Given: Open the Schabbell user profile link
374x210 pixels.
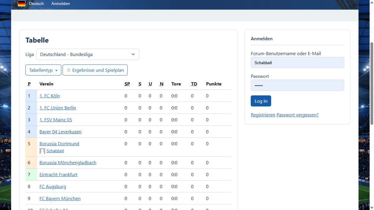Looking at the screenshot, I should pos(55,151).
